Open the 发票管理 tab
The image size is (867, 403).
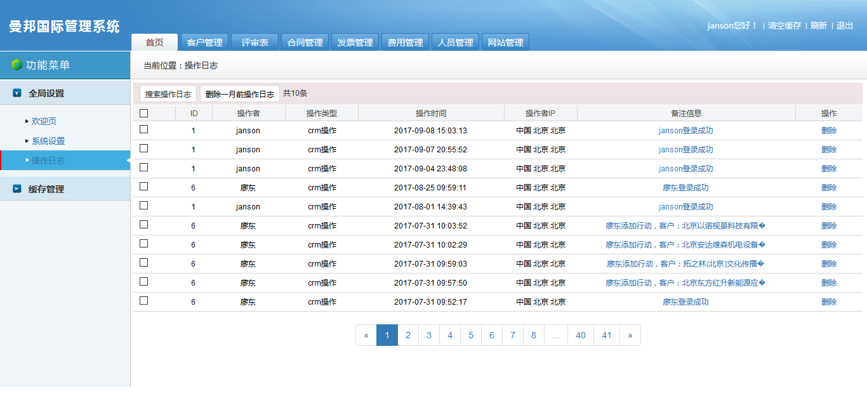355,41
